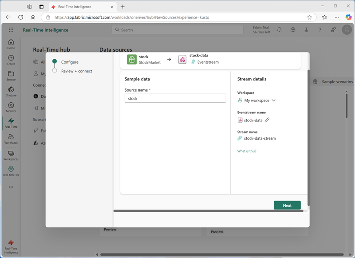
Task: Switch to the Real-Time Intelligence browser tab
Action: click(x=83, y=7)
